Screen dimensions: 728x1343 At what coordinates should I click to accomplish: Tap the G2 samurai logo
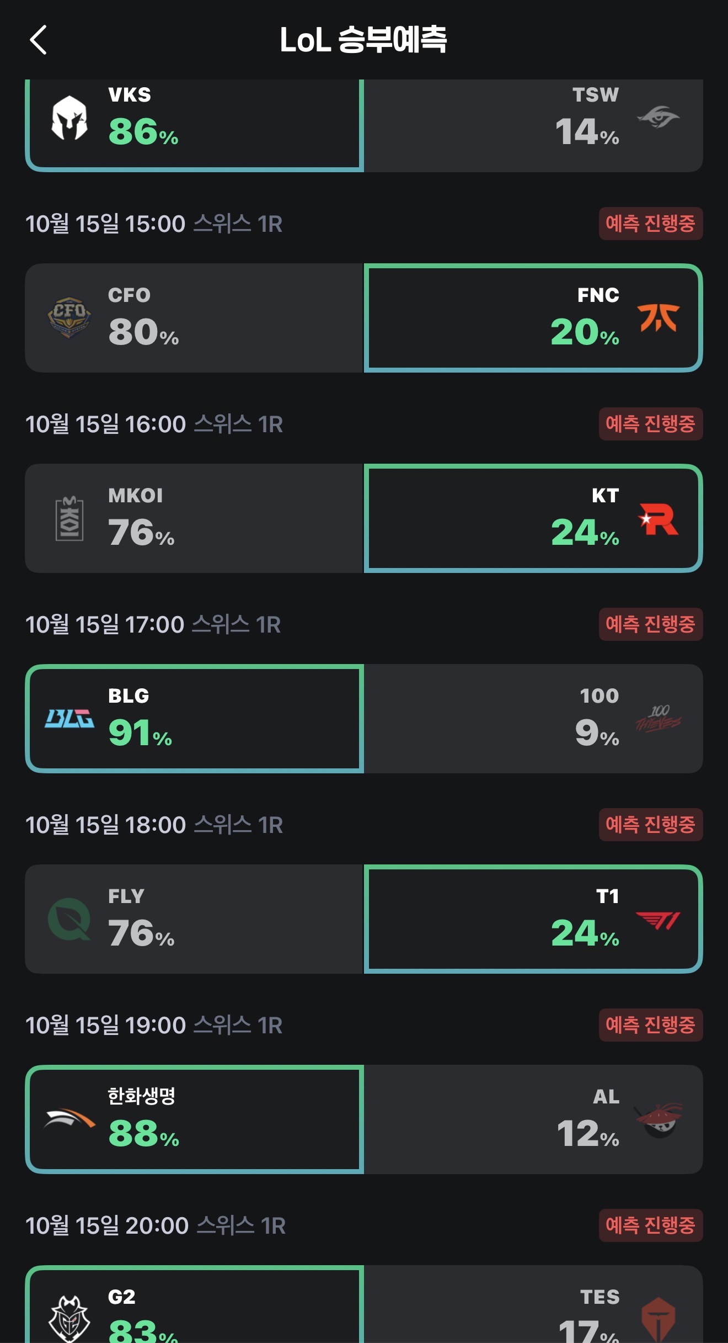tap(69, 1318)
